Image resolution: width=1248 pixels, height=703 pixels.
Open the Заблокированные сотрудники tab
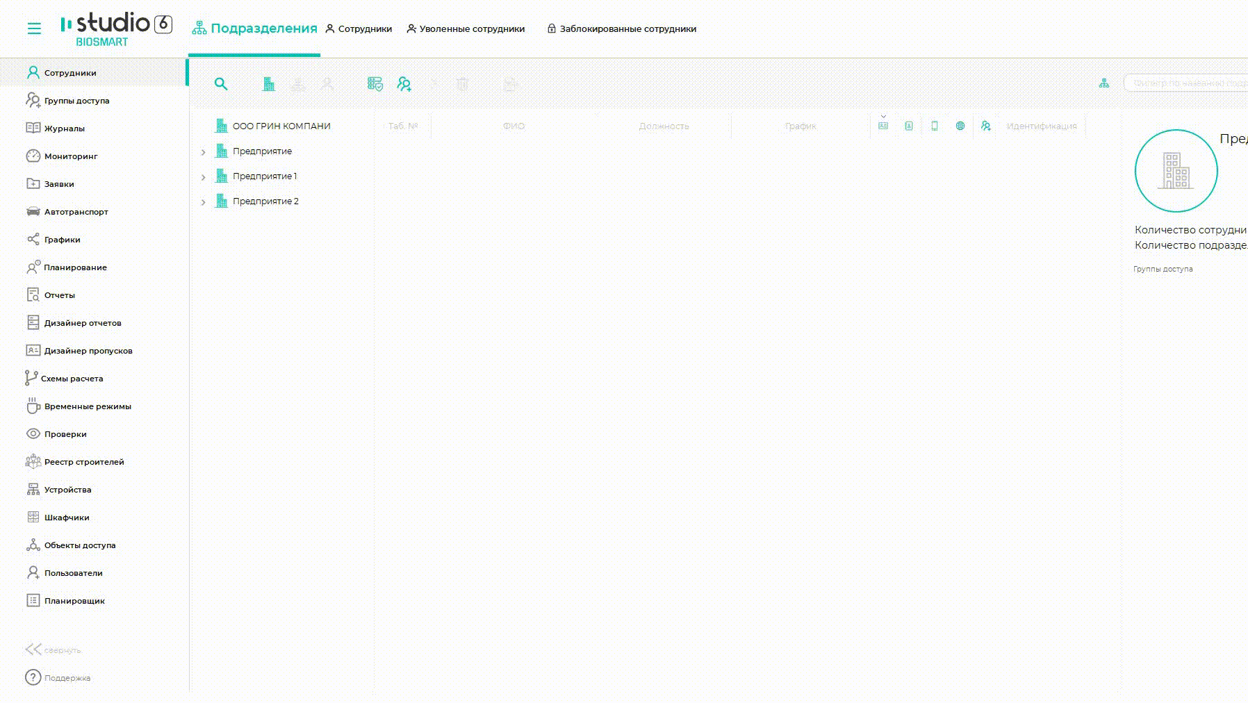click(x=621, y=29)
